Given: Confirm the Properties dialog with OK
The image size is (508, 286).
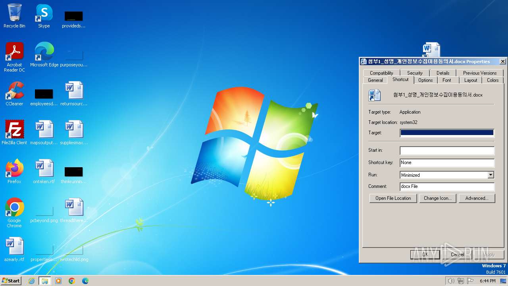Looking at the screenshot, I should click(x=425, y=255).
